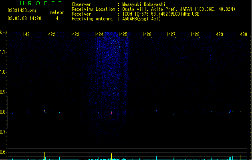
Task: Click the 0.6 kHz frequency label
Action: pos(3,152)
